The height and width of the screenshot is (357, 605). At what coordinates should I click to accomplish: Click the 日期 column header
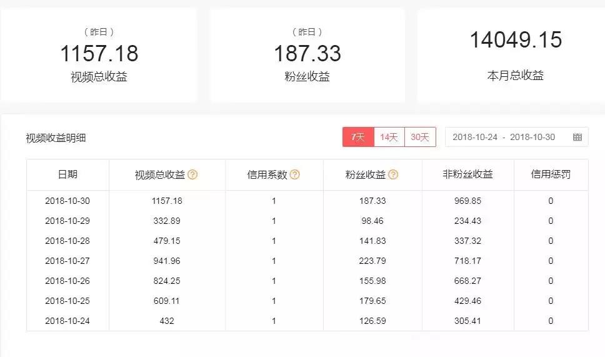(x=67, y=174)
